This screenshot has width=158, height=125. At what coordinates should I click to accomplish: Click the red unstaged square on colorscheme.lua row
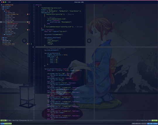click(29, 14)
